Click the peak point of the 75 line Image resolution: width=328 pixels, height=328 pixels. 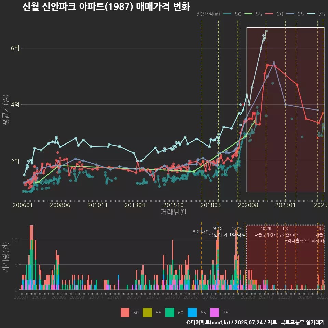pyautogui.click(x=266, y=31)
